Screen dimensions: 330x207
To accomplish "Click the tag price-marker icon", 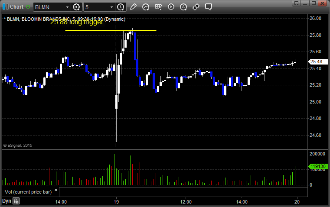I will (x=196, y=7).
